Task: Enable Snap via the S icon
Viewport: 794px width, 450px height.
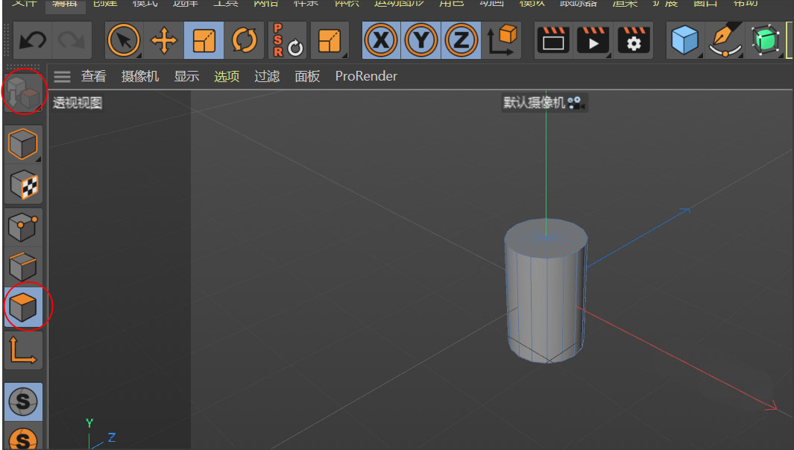Action: (x=23, y=401)
